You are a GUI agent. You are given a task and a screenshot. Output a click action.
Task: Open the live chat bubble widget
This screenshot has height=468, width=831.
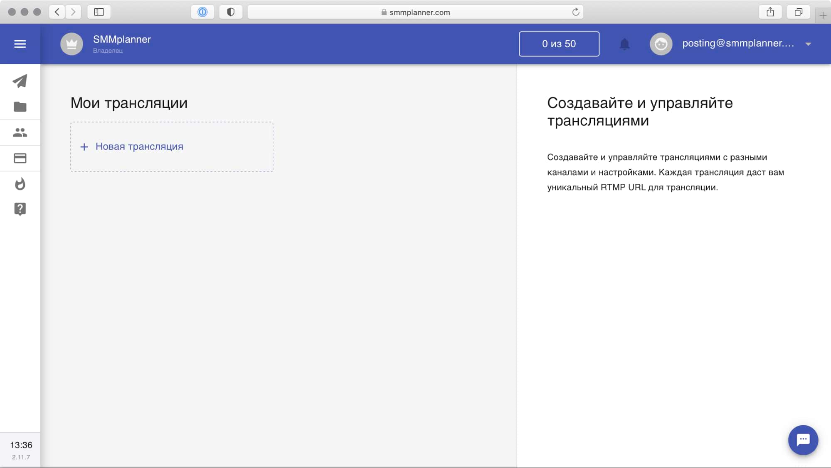tap(803, 440)
